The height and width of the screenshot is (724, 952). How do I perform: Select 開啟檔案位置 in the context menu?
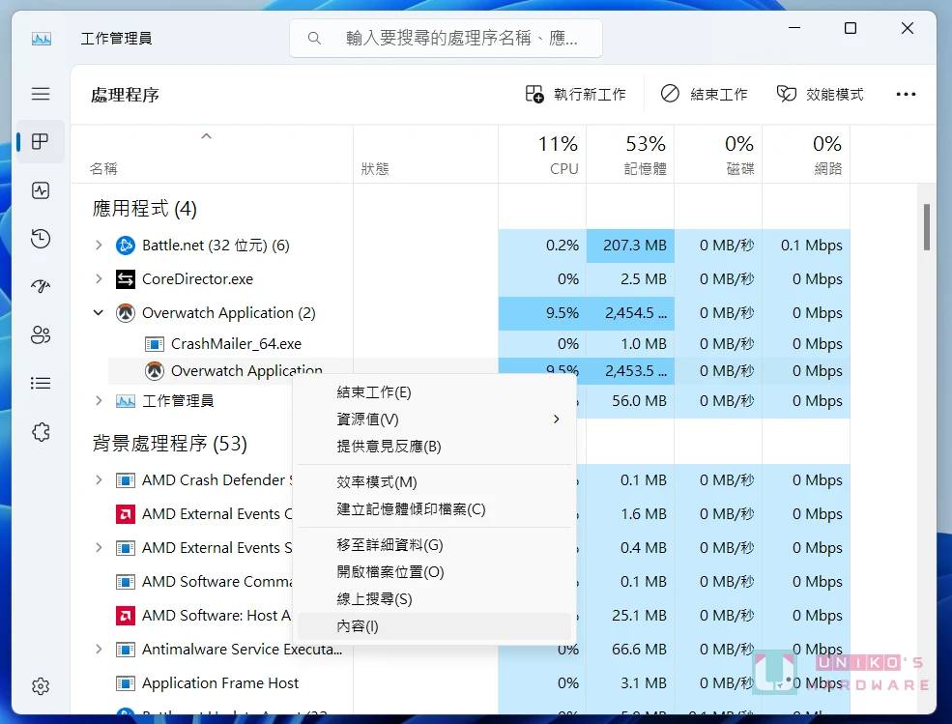click(390, 571)
